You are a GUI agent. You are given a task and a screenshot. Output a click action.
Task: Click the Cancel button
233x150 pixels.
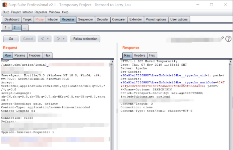point(28,39)
